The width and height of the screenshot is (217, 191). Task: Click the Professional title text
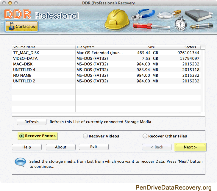pos(57,16)
